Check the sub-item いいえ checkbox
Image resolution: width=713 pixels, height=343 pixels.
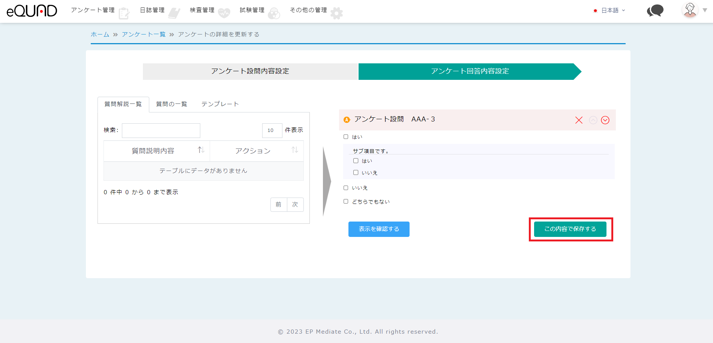[x=356, y=172]
